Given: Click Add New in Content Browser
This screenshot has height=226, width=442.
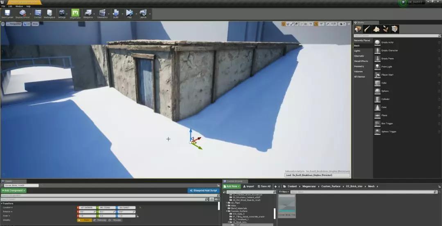Looking at the screenshot, I should point(231,186).
